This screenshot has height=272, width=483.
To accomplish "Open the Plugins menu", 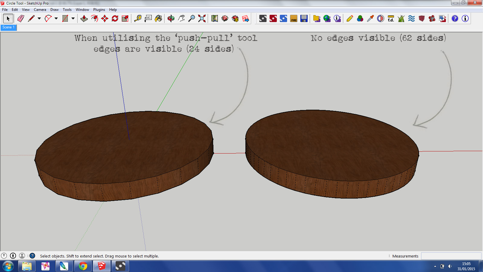I will [x=99, y=10].
